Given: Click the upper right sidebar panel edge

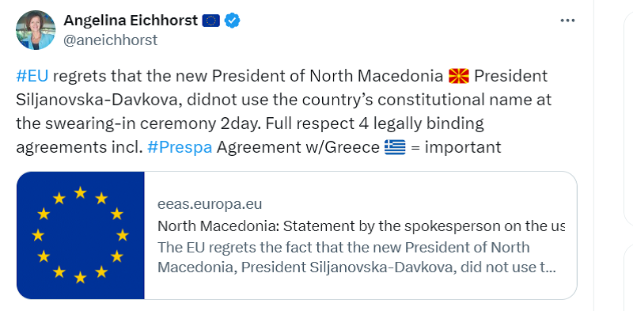Looking at the screenshot, I should [628, 117].
